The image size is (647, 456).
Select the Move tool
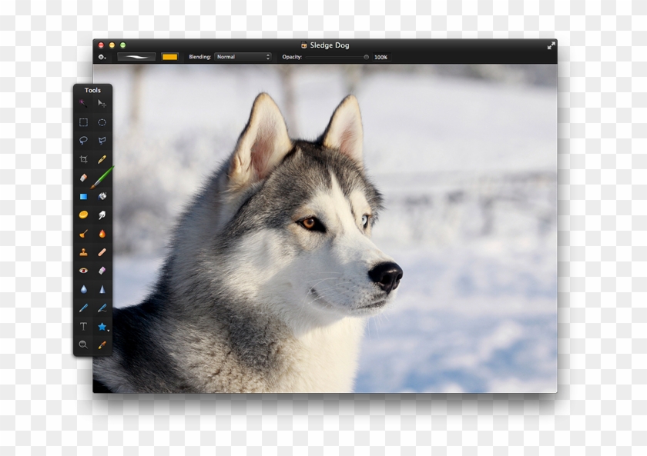pyautogui.click(x=102, y=103)
